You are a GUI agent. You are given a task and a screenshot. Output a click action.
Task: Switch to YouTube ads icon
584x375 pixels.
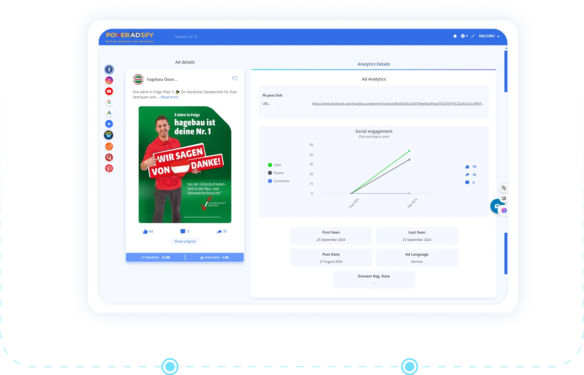(109, 91)
